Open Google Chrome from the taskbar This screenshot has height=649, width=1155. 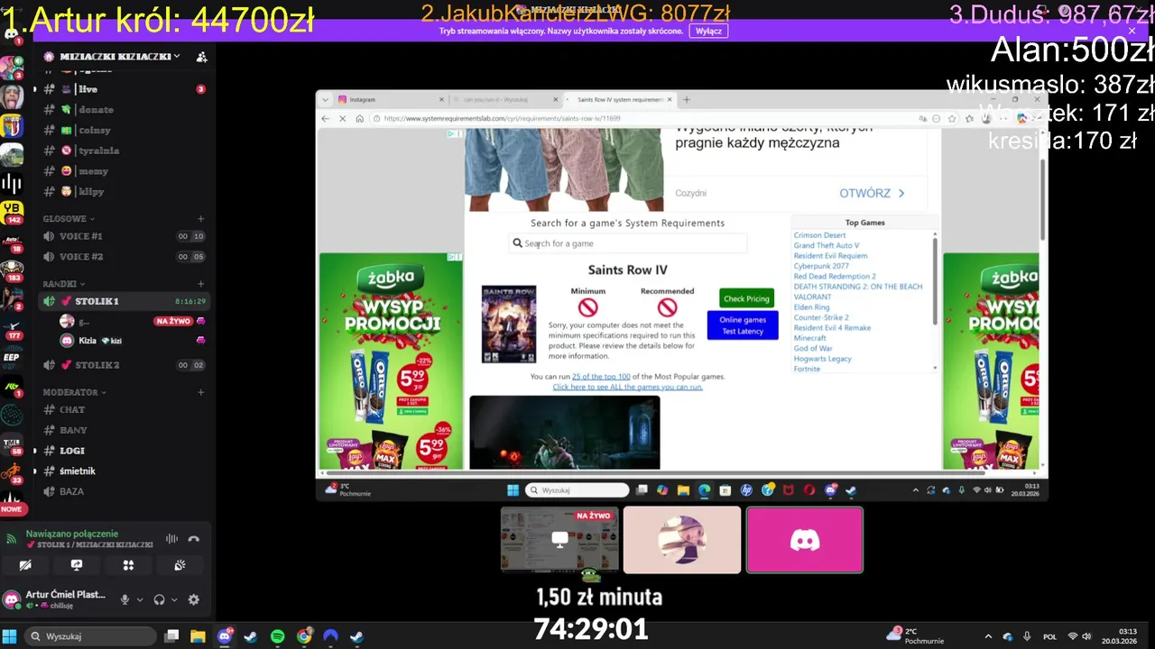[304, 636]
